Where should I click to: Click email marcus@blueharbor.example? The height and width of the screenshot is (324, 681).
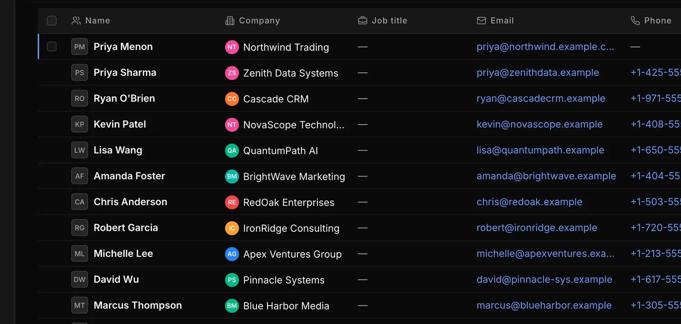(x=544, y=306)
